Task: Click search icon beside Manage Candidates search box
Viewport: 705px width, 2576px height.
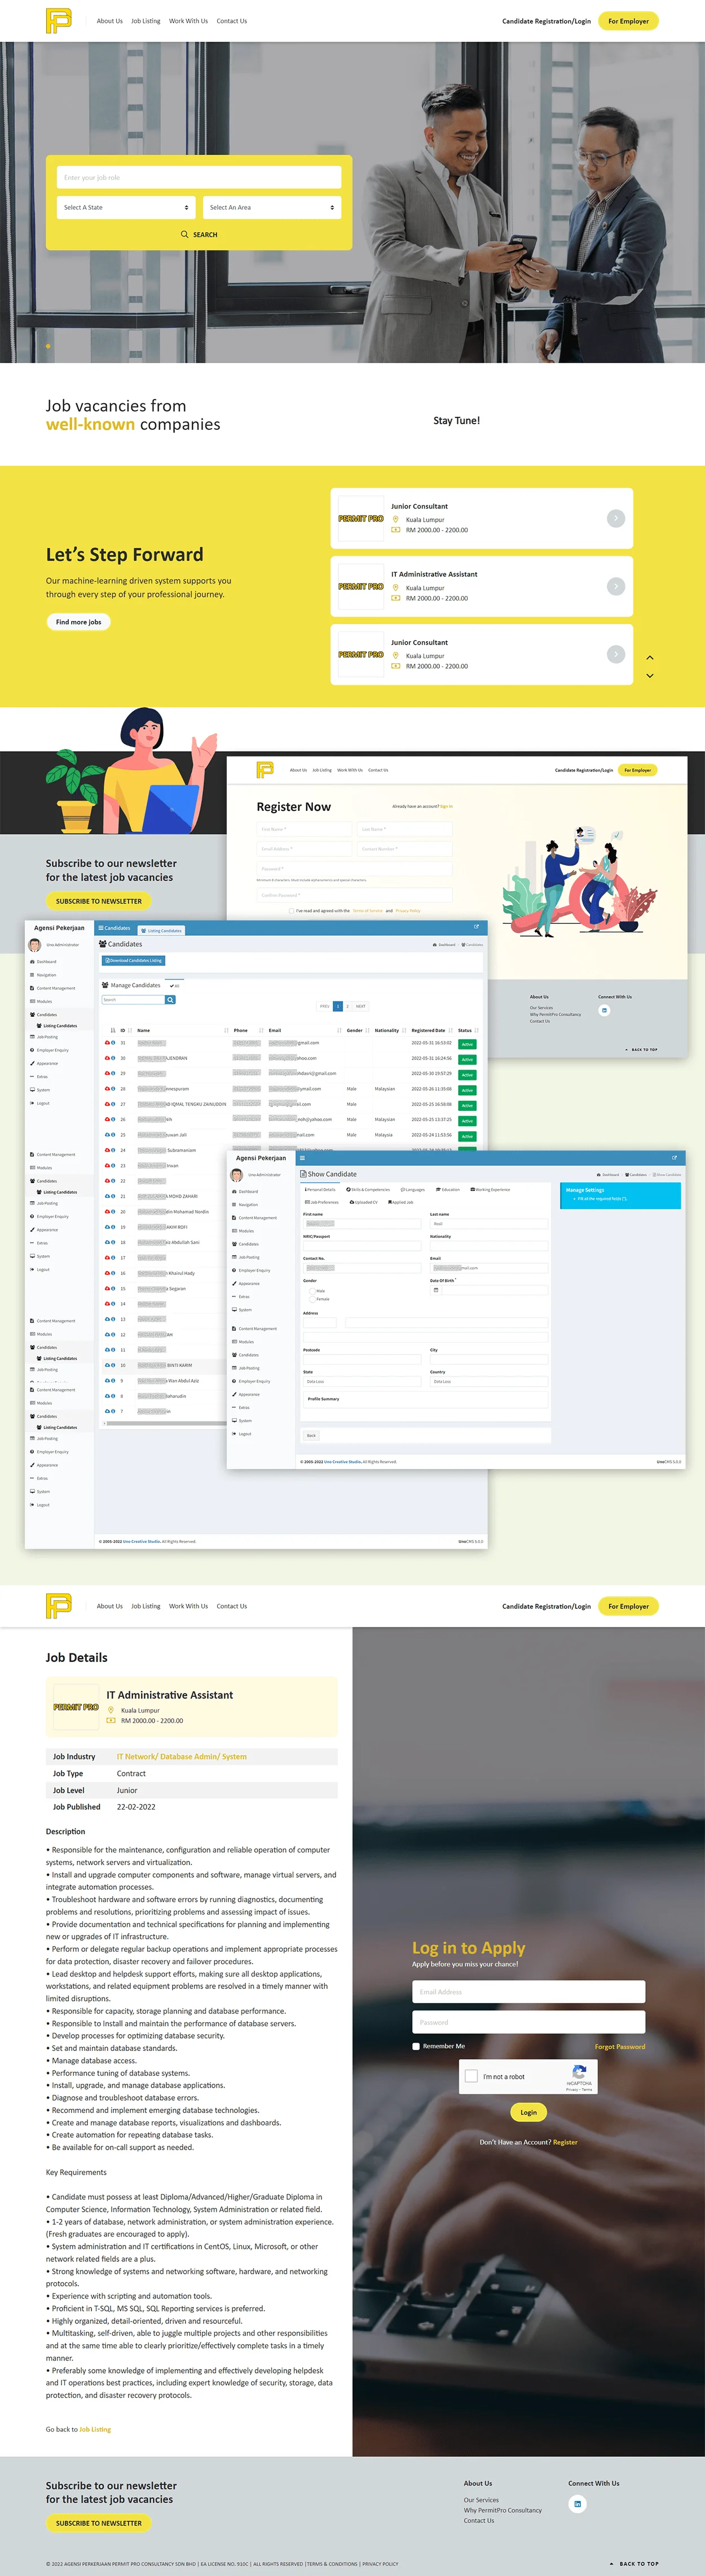Action: click(x=171, y=999)
